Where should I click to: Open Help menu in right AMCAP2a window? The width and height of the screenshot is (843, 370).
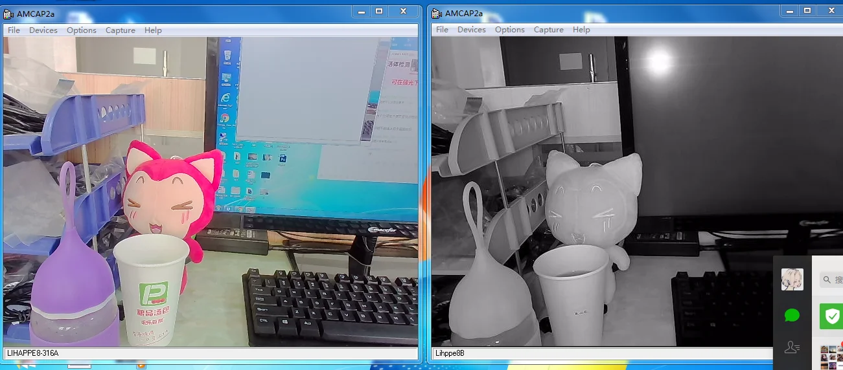coord(581,30)
